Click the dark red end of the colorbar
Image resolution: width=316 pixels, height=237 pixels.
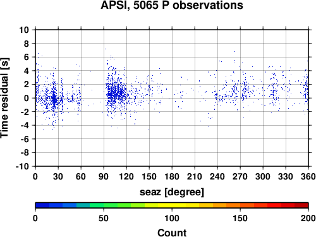[301, 205]
